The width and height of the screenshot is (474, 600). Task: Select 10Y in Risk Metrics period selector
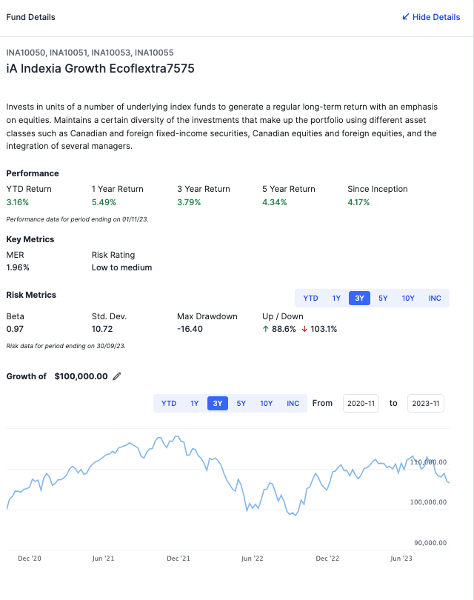pos(408,298)
